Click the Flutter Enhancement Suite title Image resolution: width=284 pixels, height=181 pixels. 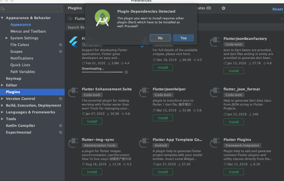click(107, 89)
